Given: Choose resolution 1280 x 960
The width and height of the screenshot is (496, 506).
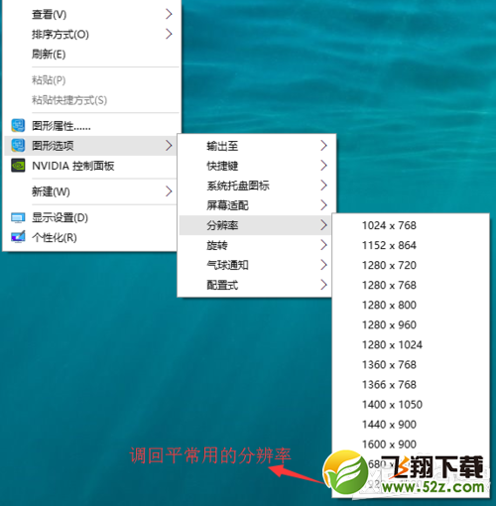Looking at the screenshot, I should click(x=411, y=324).
